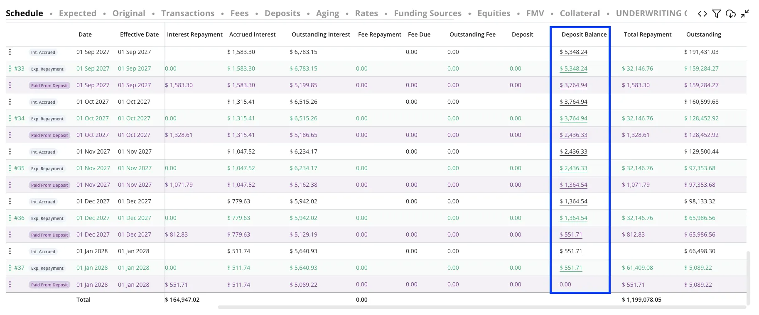Screen dimensions: 759x315
Task: Open row menu for repayment #33
Action: click(x=10, y=68)
